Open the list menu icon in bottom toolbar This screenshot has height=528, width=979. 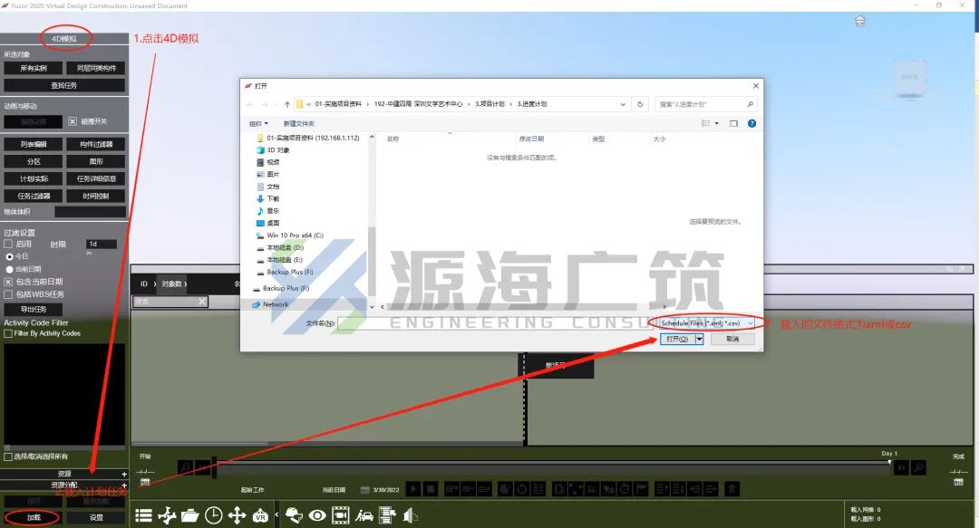(143, 515)
